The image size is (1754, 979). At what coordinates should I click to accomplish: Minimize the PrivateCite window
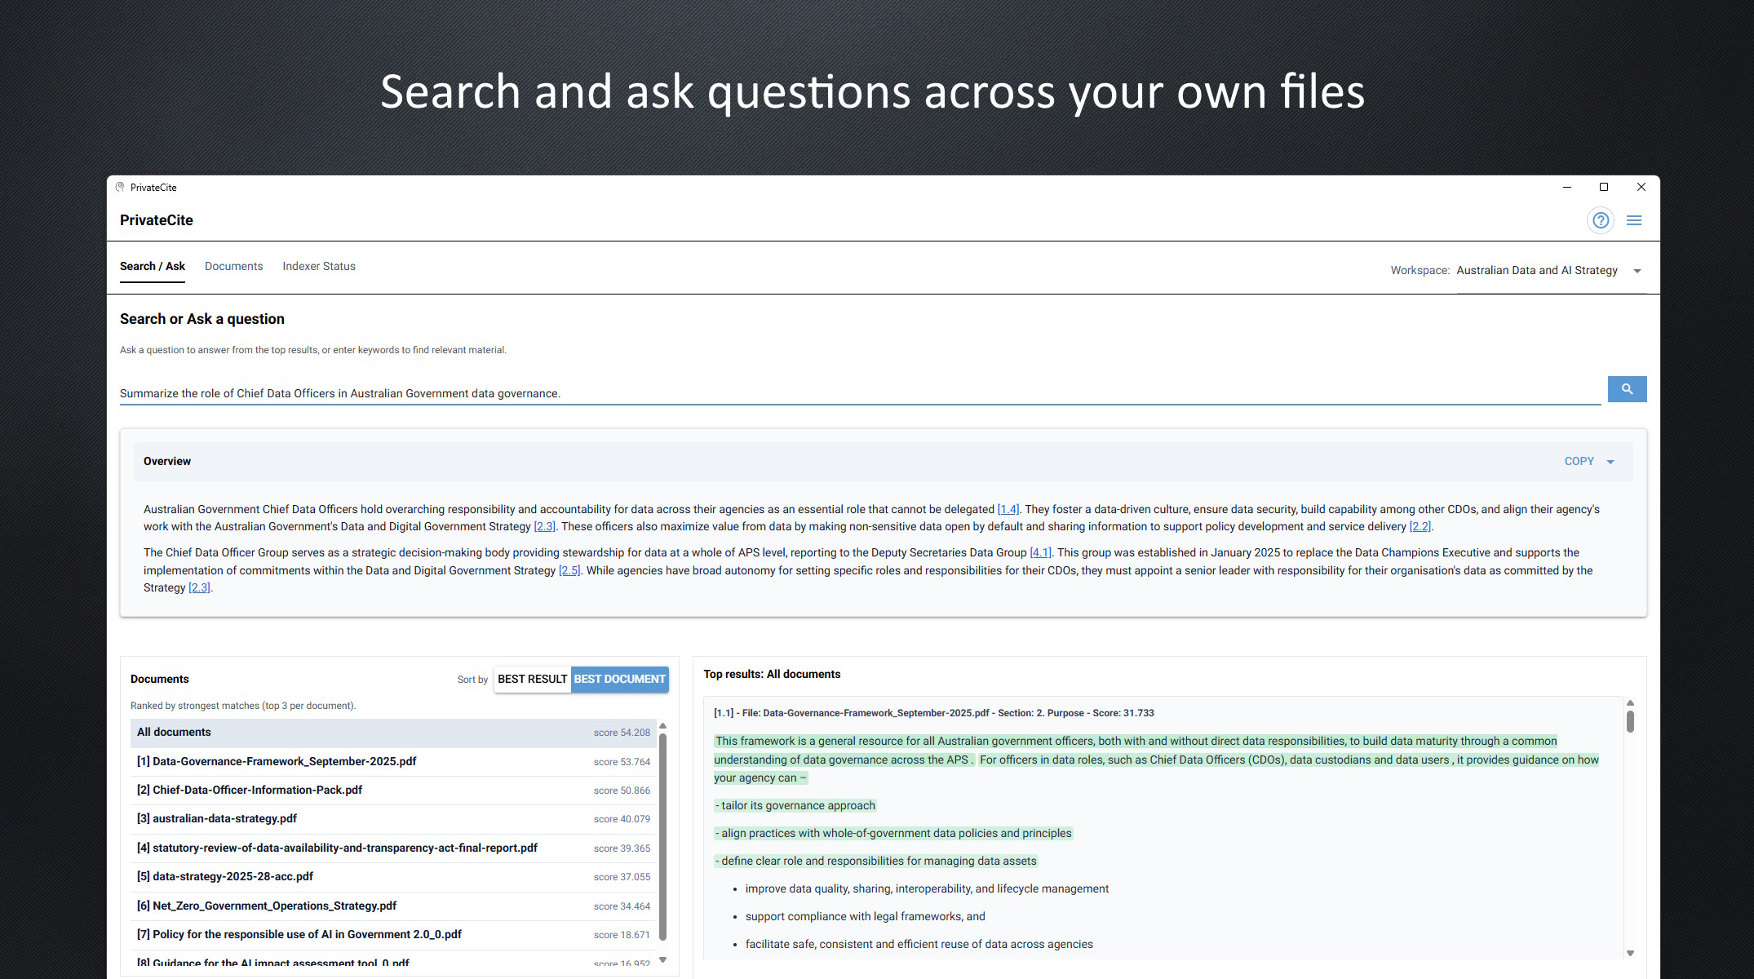click(x=1566, y=187)
